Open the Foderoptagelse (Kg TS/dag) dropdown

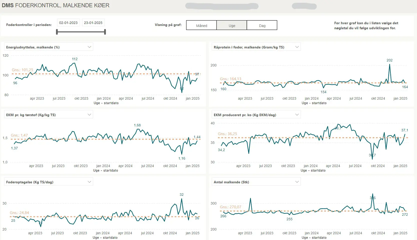(x=89, y=182)
